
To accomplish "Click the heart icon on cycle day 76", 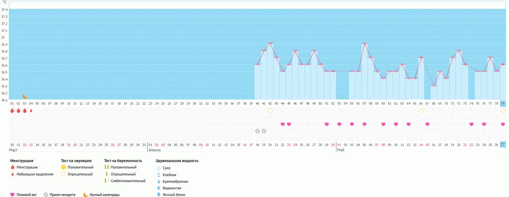I will tap(484, 124).
